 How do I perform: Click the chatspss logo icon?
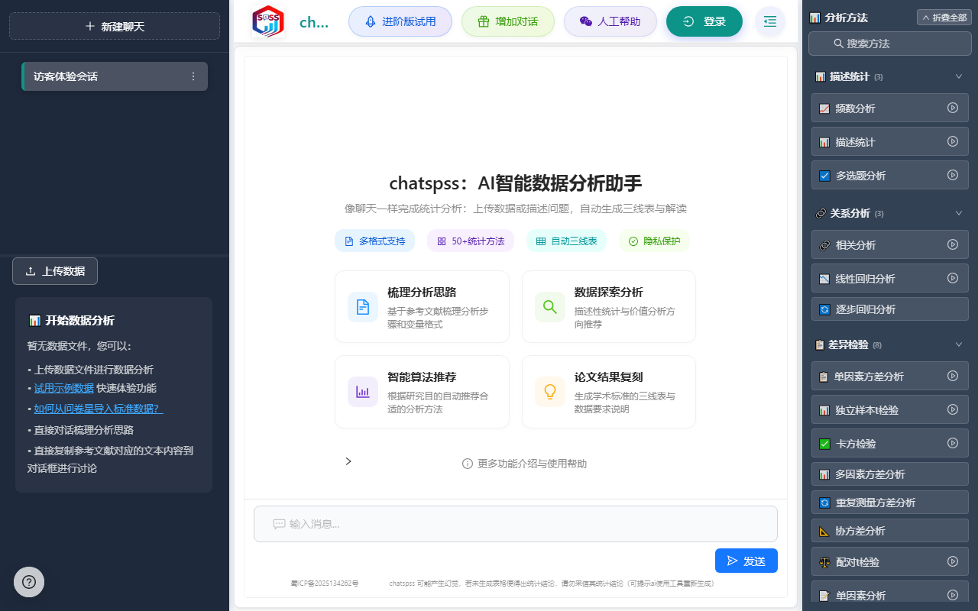tap(268, 21)
